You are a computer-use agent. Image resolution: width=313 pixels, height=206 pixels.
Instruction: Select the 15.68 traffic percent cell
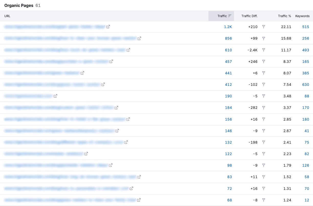[x=286, y=38]
